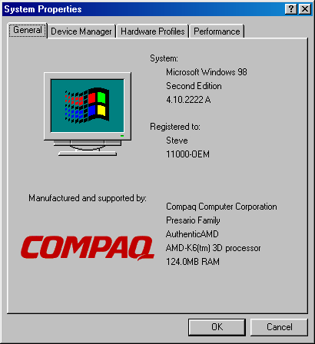
Task: Click the 11000-OEM product ID text
Action: point(187,154)
